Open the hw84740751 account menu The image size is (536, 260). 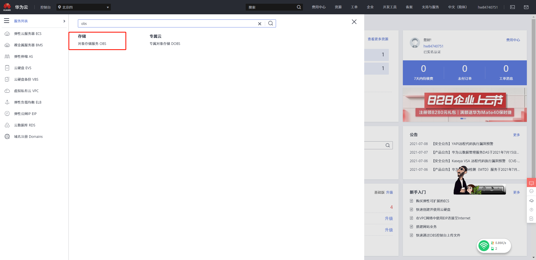488,7
